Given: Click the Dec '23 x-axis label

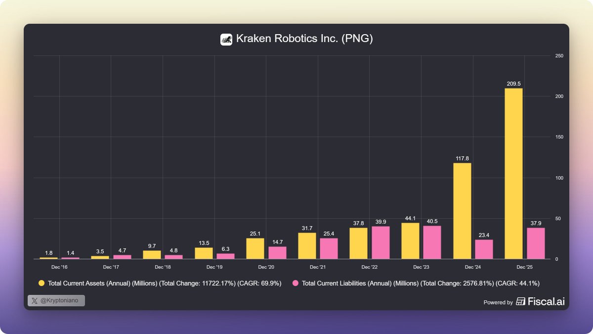Looking at the screenshot, I should pos(421,267).
